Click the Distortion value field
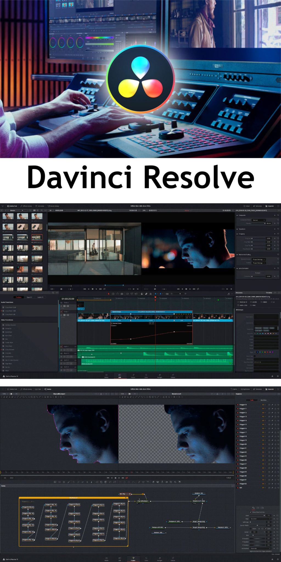Image resolution: width=281 pixels, height=562 pixels. tap(269, 276)
